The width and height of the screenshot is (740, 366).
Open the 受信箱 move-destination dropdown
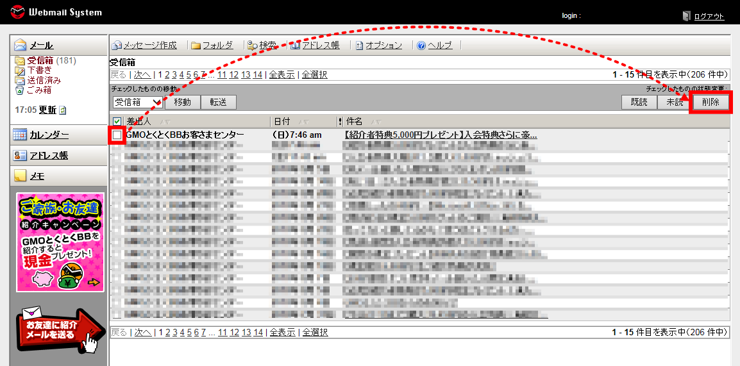coord(137,102)
